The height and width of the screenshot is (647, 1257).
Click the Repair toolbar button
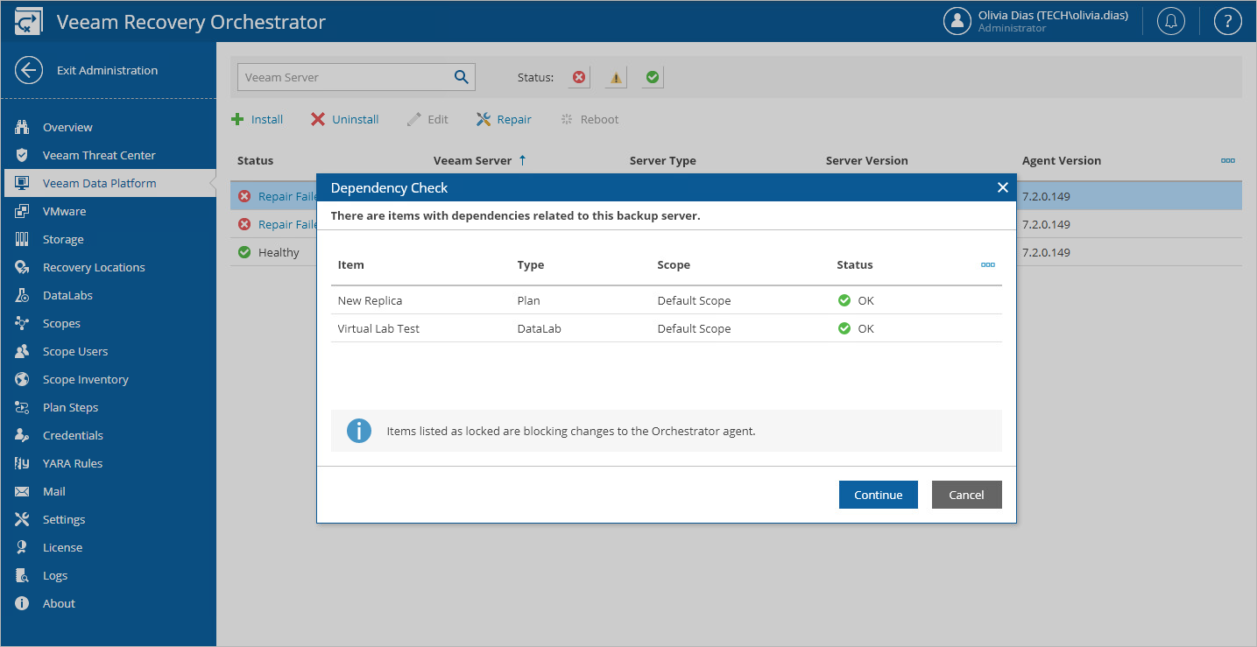(x=504, y=119)
